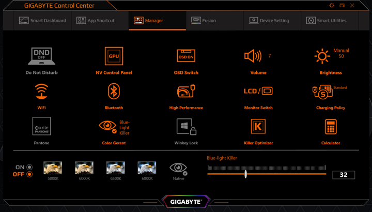Click the Winkey Lock label

pos(186,143)
